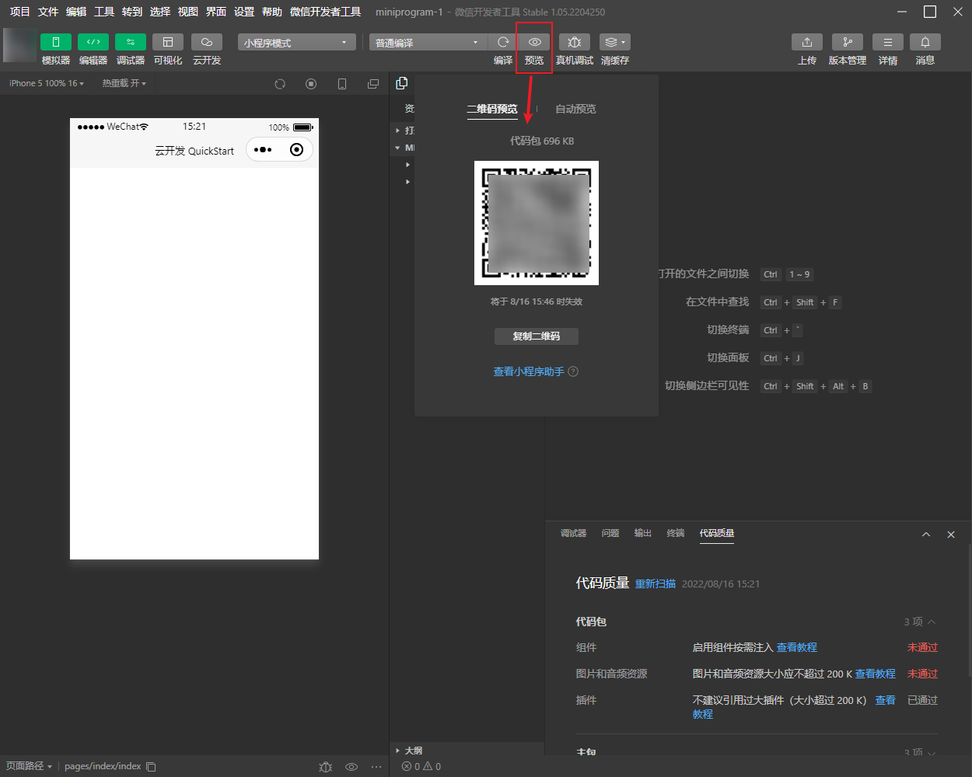972x777 pixels.
Task: Click the 重新扫描 rescan link
Action: tap(656, 584)
